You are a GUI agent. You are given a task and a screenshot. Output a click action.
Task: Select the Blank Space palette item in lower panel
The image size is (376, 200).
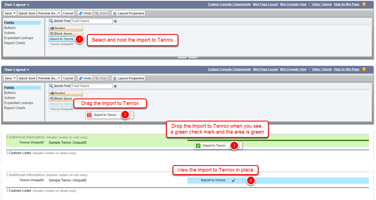point(66,98)
